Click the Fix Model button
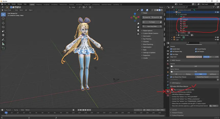The width and height of the screenshot is (220, 119). click(151, 22)
